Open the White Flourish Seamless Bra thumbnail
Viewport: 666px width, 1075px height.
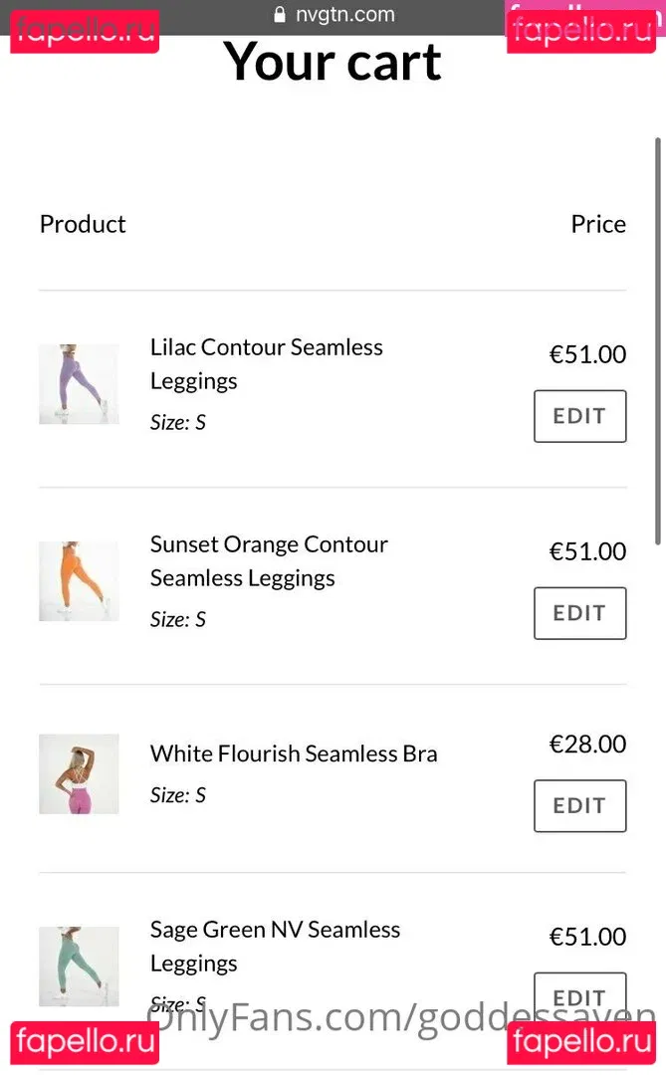(79, 774)
